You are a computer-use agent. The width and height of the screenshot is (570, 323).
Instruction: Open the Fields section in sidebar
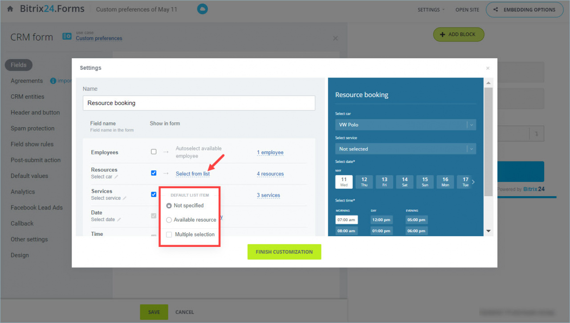tap(19, 65)
